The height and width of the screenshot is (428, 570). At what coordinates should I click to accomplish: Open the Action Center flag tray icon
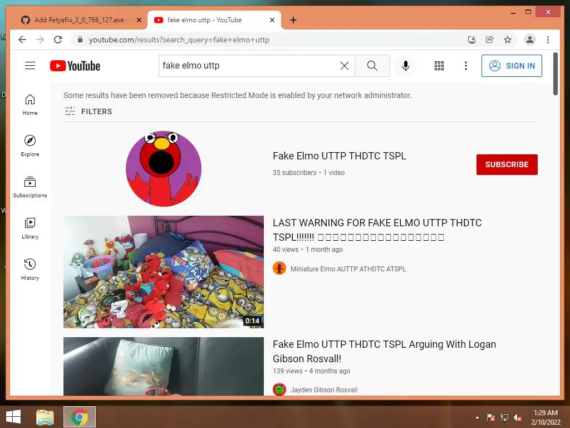click(x=491, y=417)
